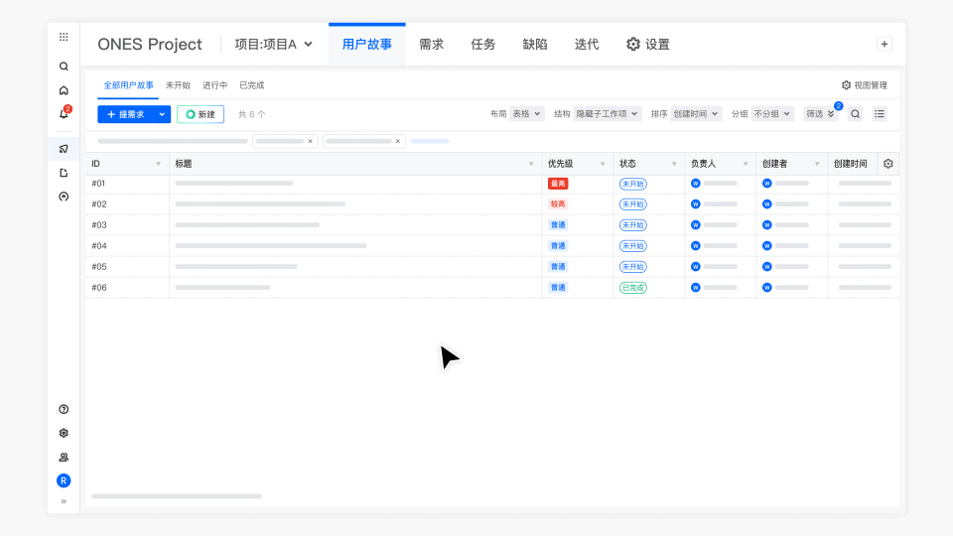Open 项目:项目A project dropdown

[274, 45]
